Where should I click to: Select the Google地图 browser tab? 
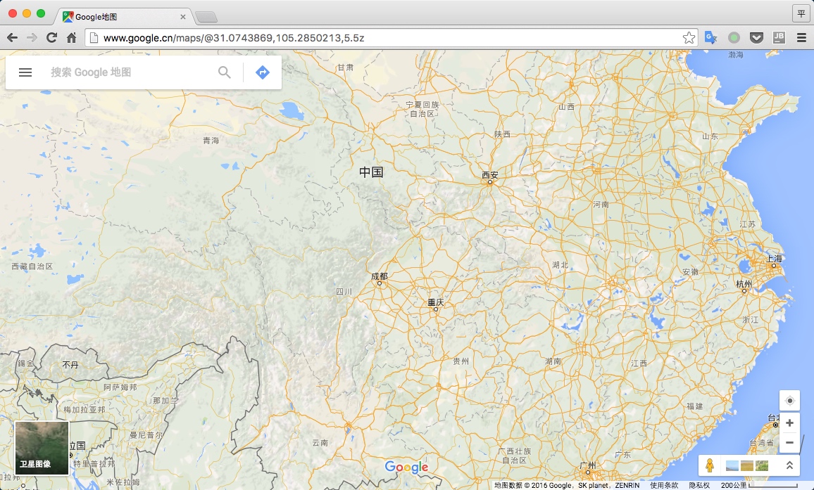[123, 16]
